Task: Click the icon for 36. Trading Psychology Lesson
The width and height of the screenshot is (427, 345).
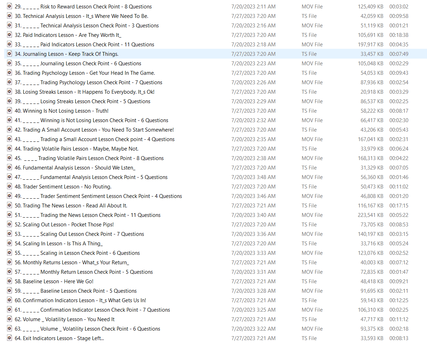Action: coord(9,73)
